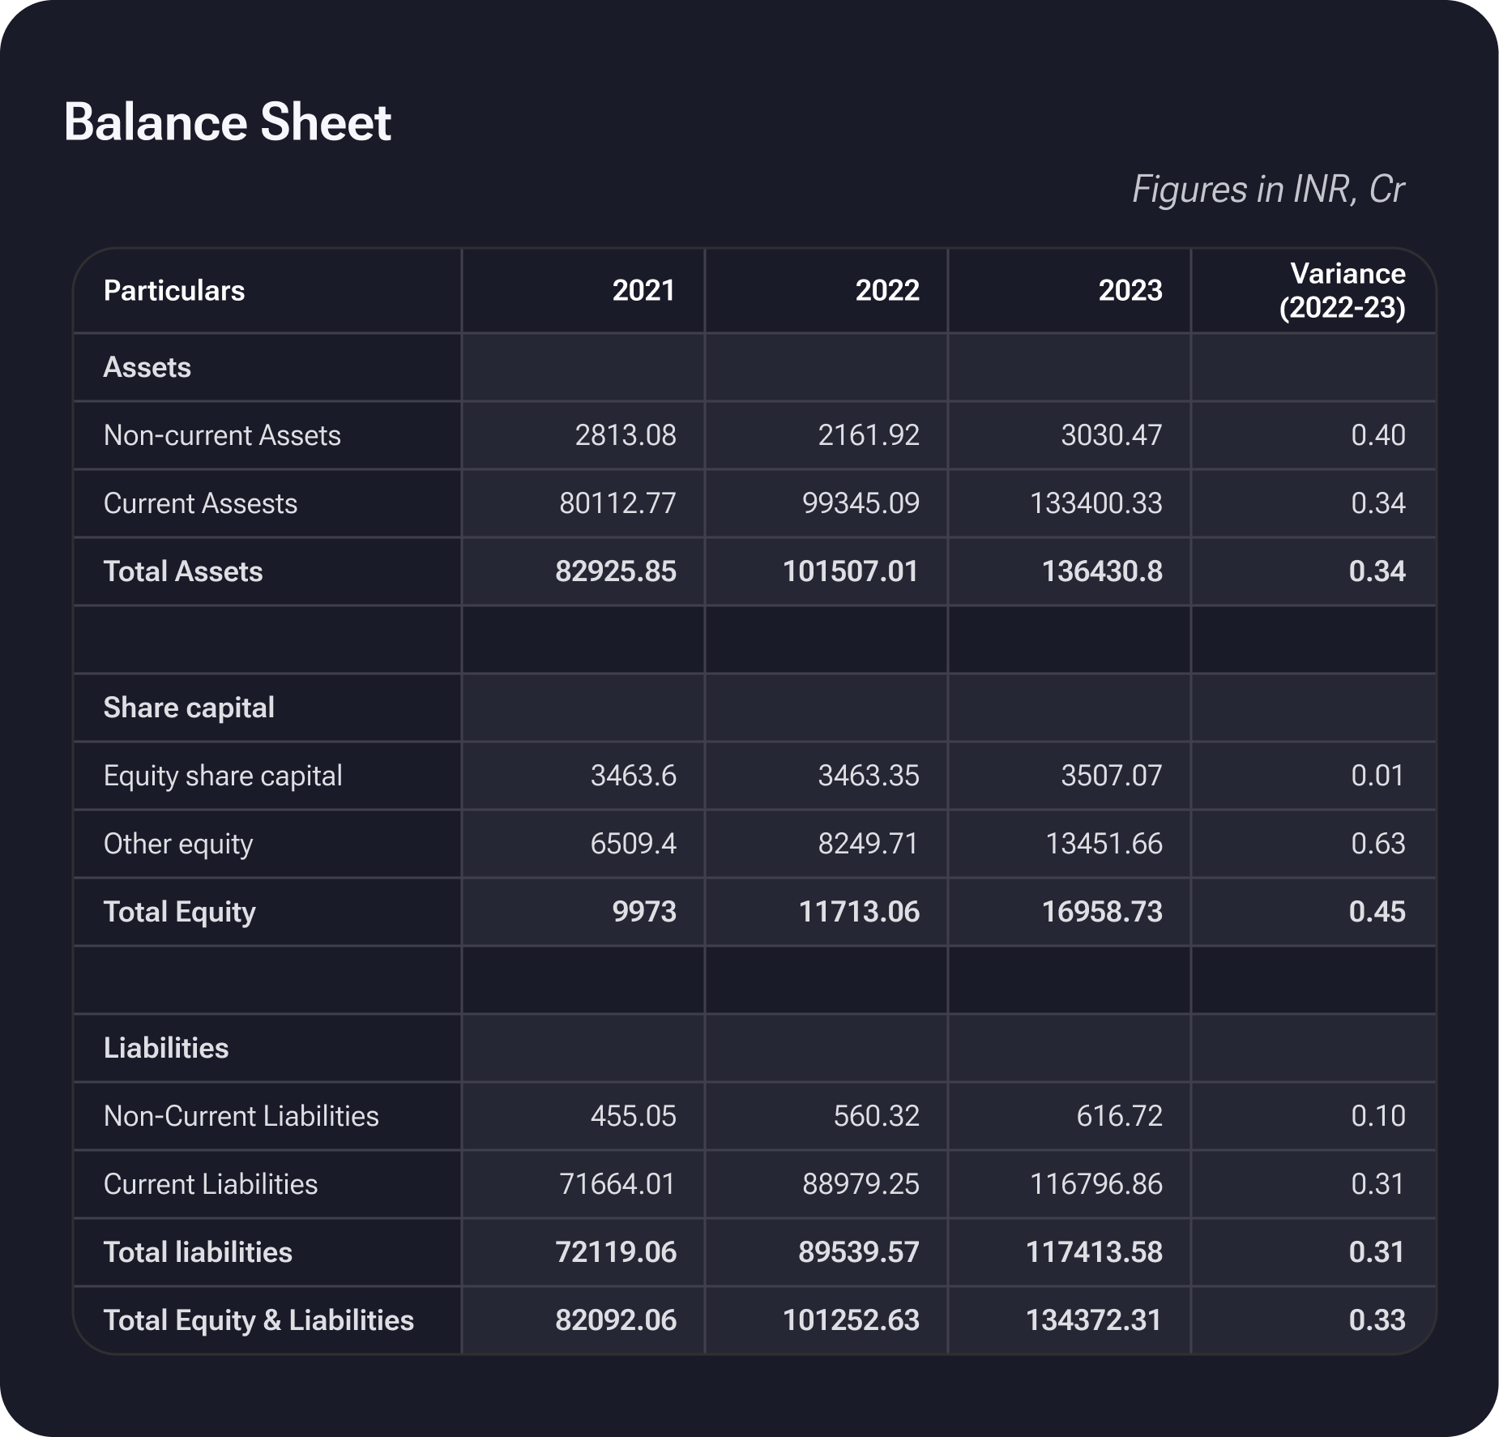The height and width of the screenshot is (1437, 1499).
Task: Click the Balance Sheet title
Action: coord(227,123)
